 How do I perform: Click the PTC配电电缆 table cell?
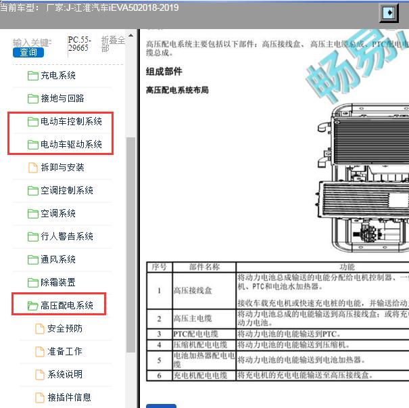click(x=204, y=334)
